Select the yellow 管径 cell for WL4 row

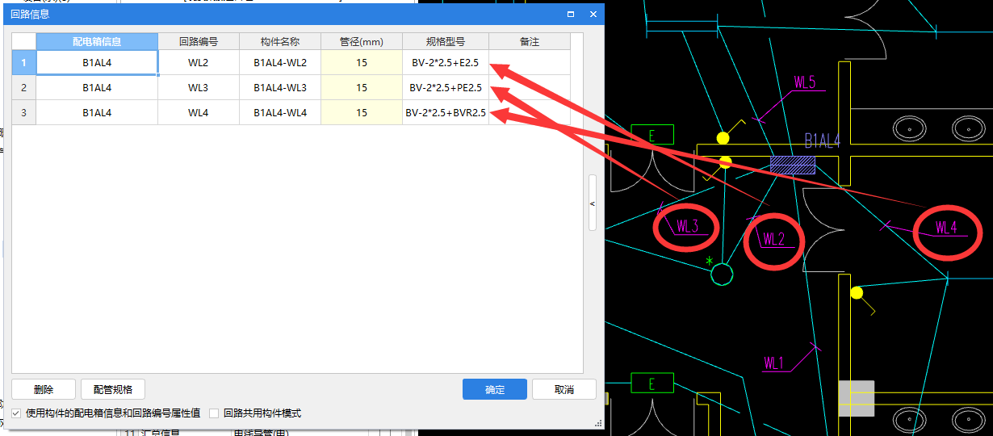click(x=361, y=113)
